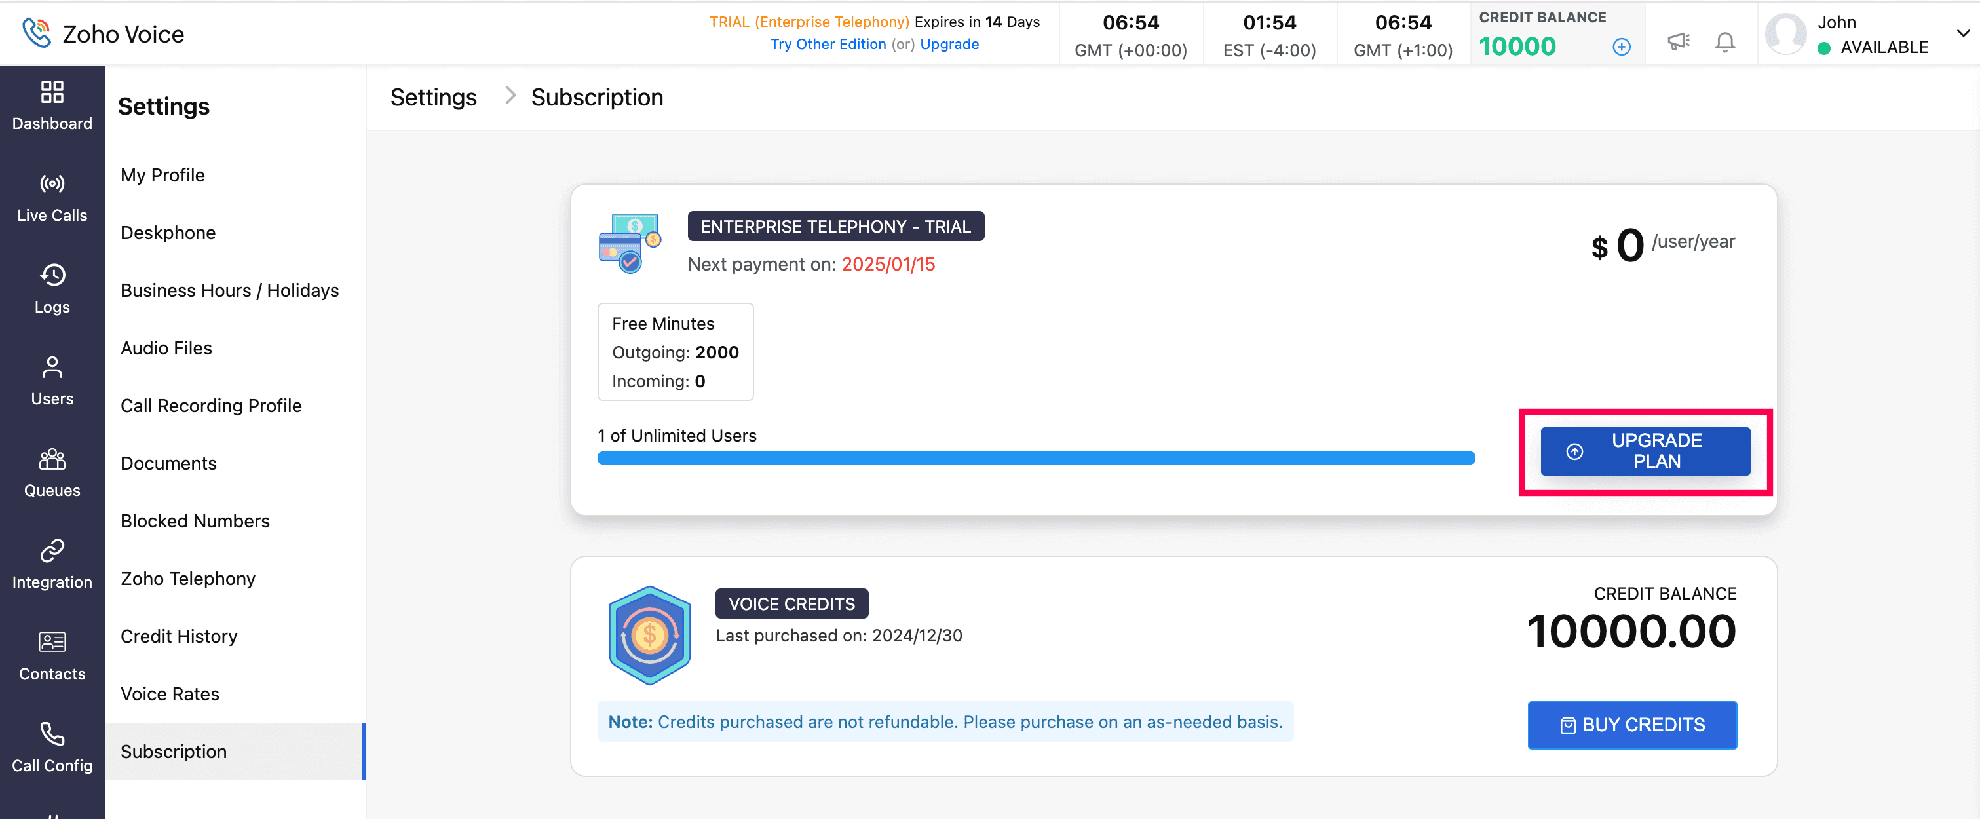Click the UPGRADE PLAN button
This screenshot has height=819, width=1980.
(x=1645, y=451)
